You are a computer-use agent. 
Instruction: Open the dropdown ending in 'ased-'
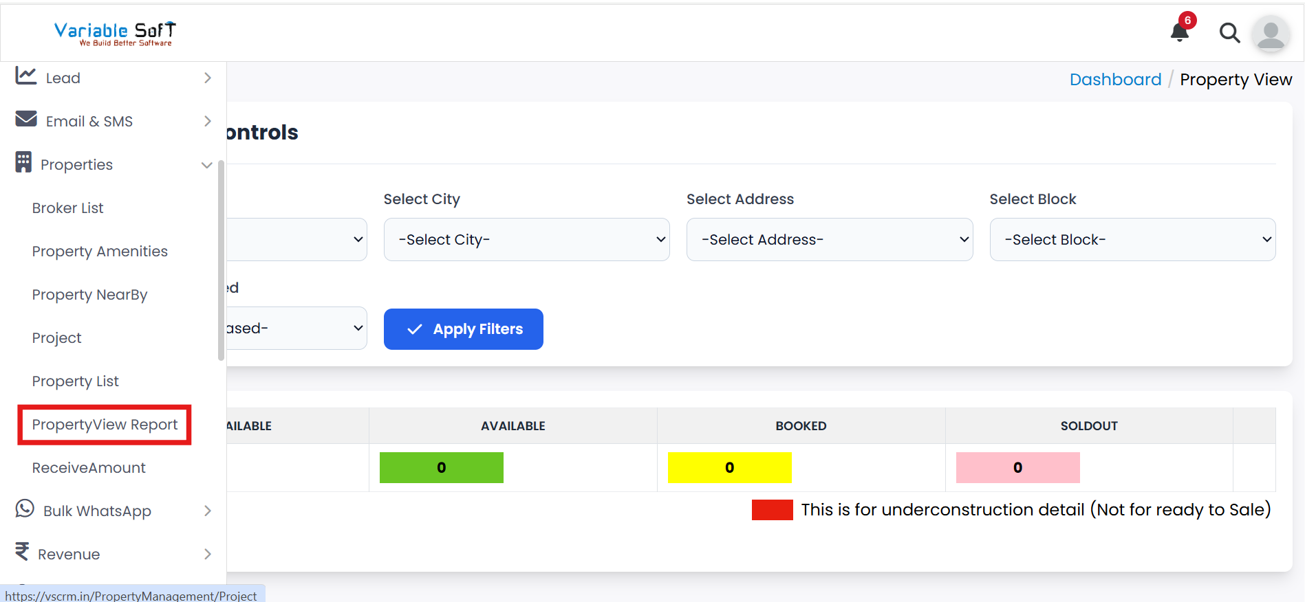[296, 328]
